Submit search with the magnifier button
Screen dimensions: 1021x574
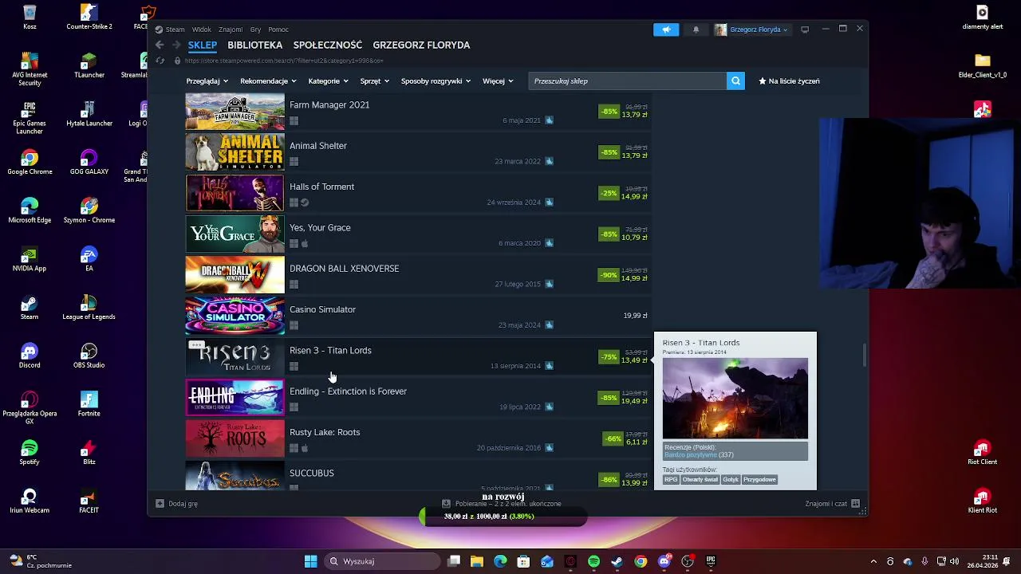pyautogui.click(x=735, y=81)
